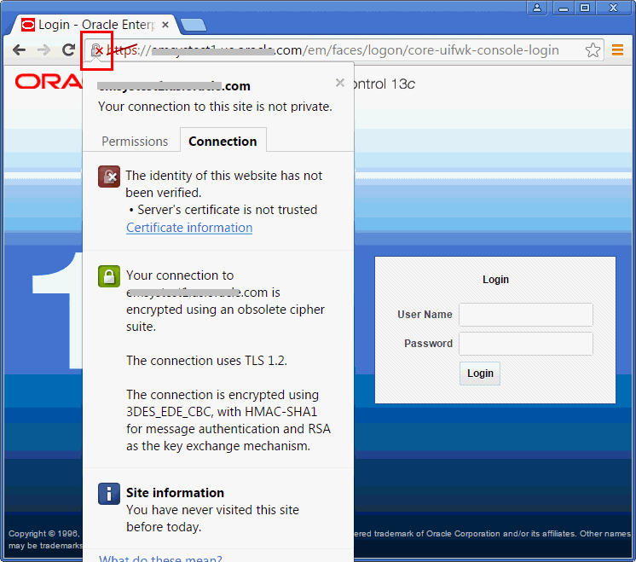Click the forward navigation arrow
Screen dimensions: 636x562
tap(43, 50)
